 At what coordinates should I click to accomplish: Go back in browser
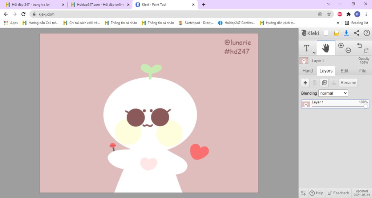6,14
